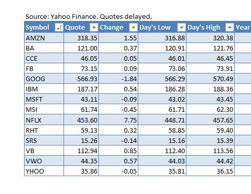Open the Quote column filter dropdown
The image size is (251, 194).
(94, 28)
